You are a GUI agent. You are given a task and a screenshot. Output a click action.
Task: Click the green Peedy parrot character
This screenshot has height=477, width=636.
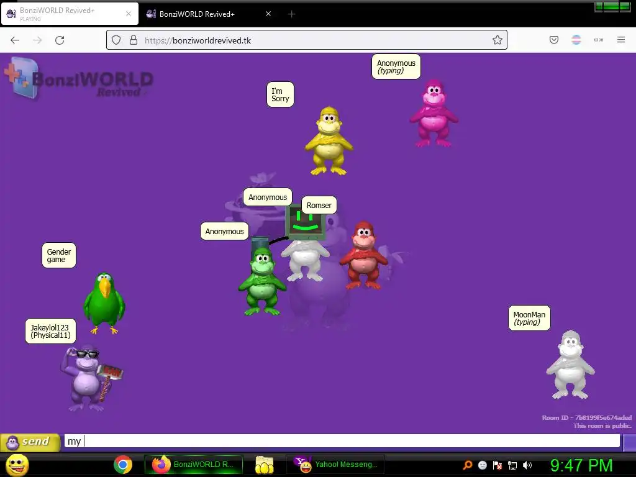tap(104, 302)
